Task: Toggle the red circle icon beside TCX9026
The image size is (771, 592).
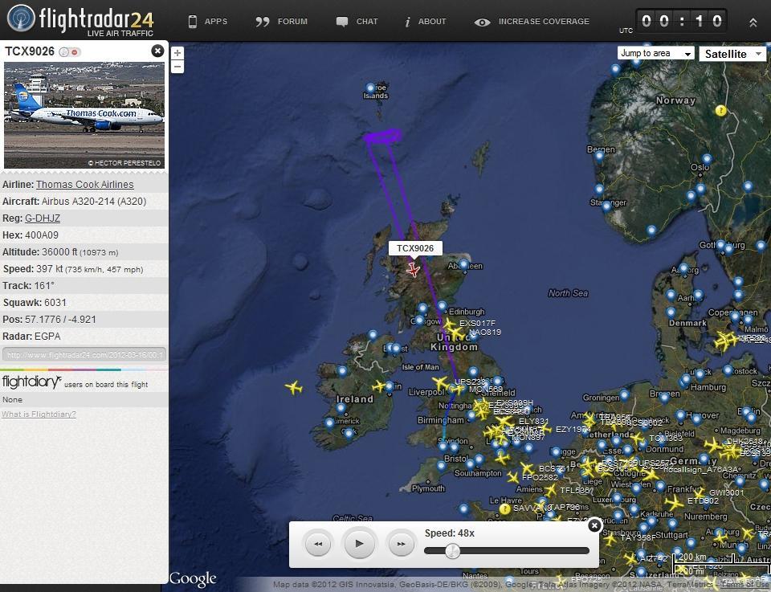Action: [x=75, y=52]
